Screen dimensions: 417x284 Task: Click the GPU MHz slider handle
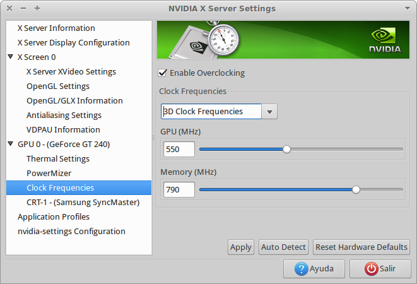[x=286, y=150]
